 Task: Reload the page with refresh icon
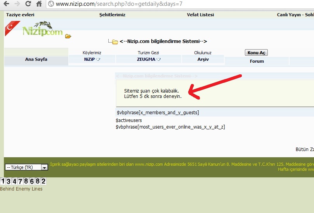tap(28, 3)
